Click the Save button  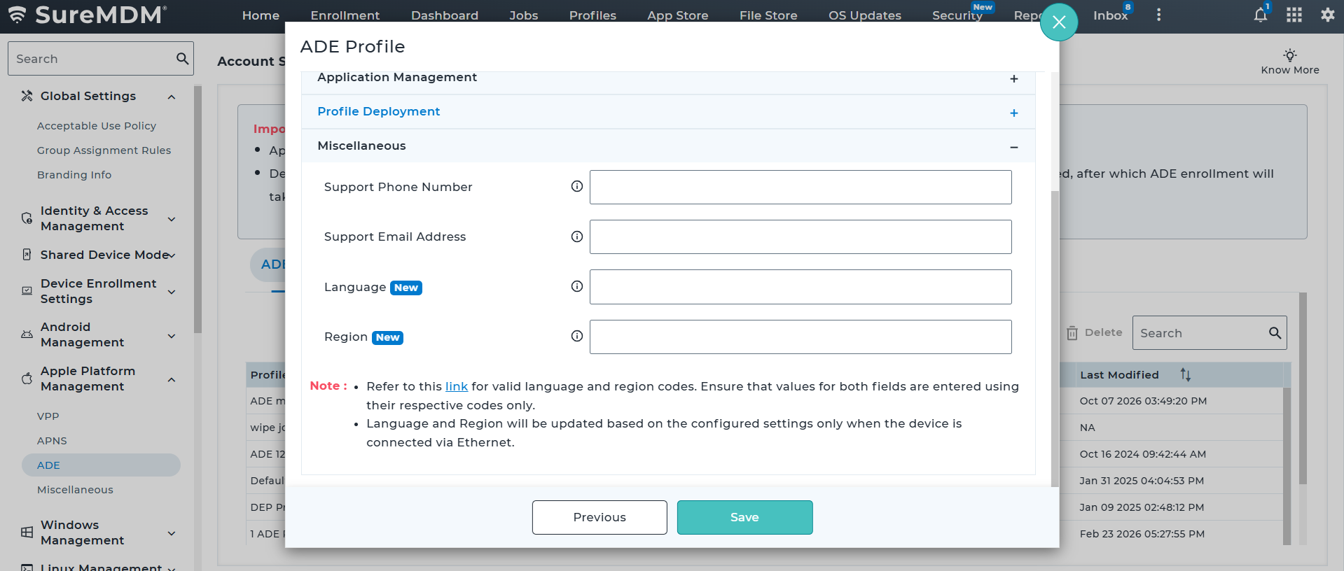[x=744, y=517]
